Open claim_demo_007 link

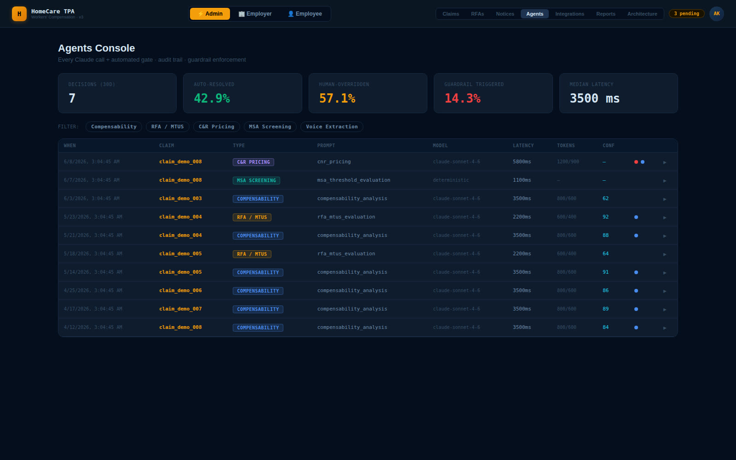click(180, 309)
